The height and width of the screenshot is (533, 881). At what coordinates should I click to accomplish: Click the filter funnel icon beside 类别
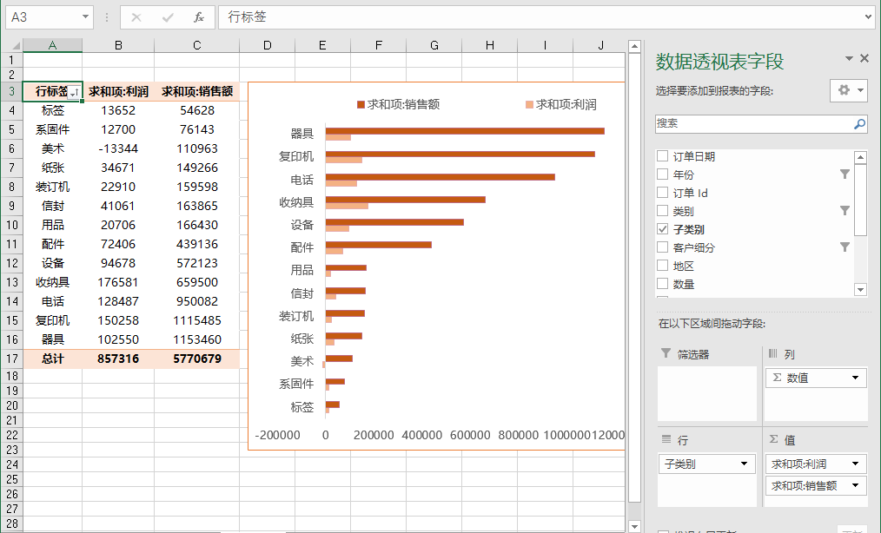(x=845, y=211)
